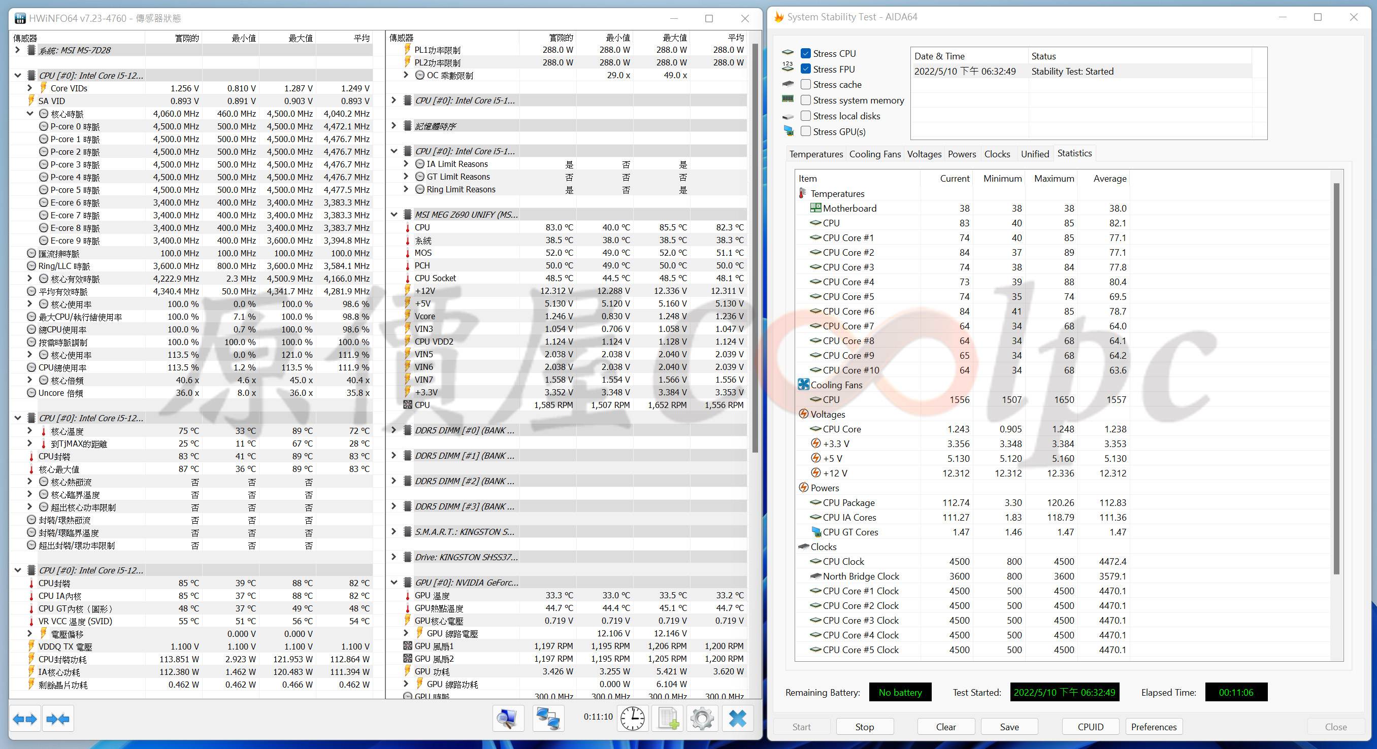The image size is (1377, 749).
Task: Expand the 核心有效時脈 row
Action: (30, 278)
